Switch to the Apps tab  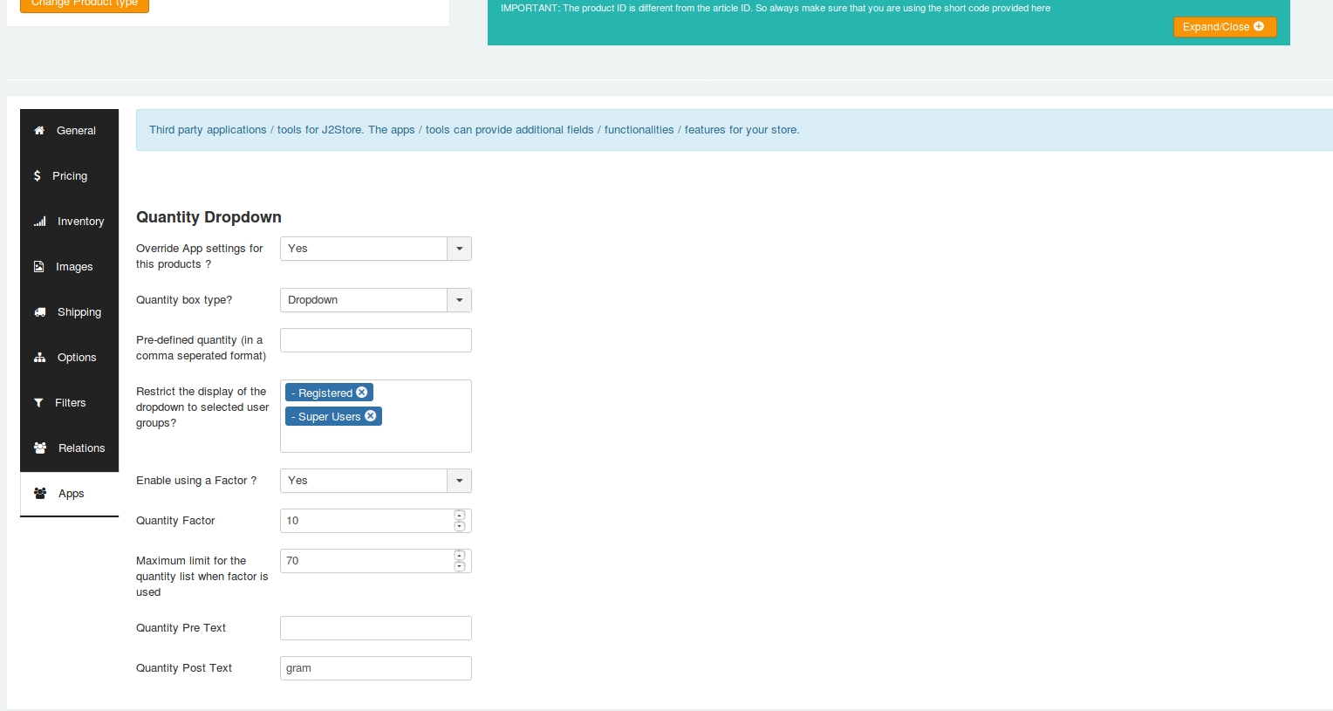[x=71, y=494]
